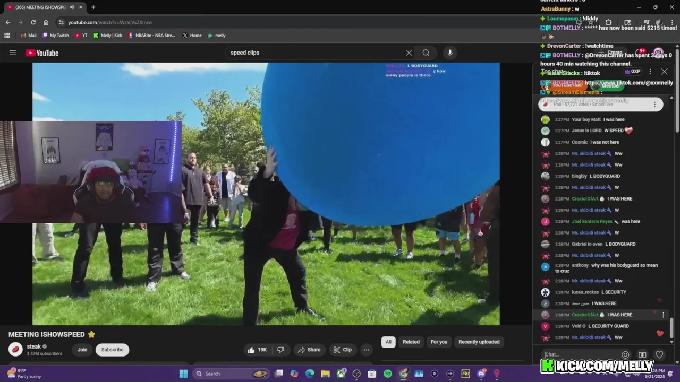The height and width of the screenshot is (382, 680).
Task: Share the video
Action: [309, 350]
